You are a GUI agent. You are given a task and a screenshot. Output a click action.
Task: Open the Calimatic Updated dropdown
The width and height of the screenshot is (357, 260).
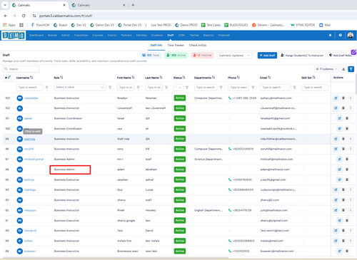tap(234, 56)
